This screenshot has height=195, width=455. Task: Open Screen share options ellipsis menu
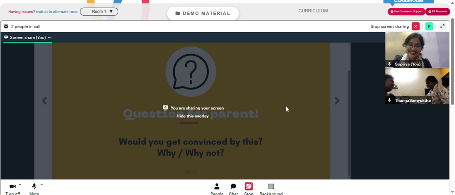[x=50, y=37]
